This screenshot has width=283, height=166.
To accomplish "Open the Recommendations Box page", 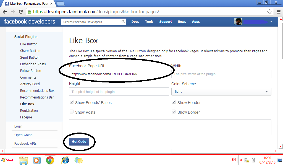I will 37,91.
